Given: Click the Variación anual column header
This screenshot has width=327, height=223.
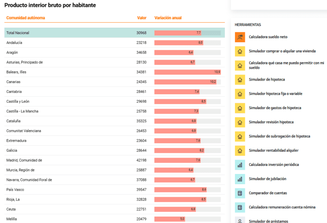Looking at the screenshot, I should [x=168, y=18].
